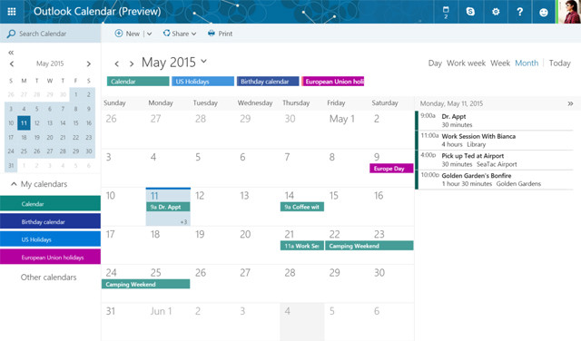This screenshot has width=581, height=341.
Task: Open the New item dropdown arrow
Action: 149,34
